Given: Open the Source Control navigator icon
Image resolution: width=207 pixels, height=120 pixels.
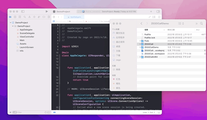Looking at the screenshot, I should pos(15,17).
